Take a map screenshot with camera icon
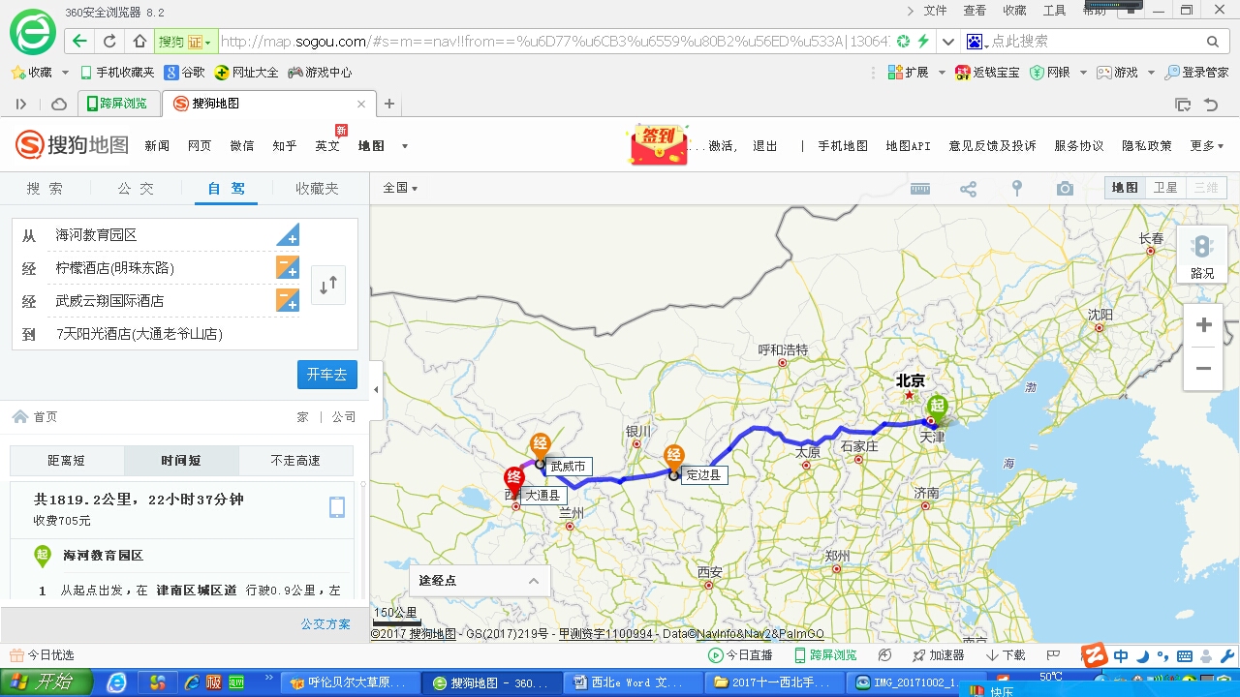This screenshot has width=1240, height=697. (1065, 189)
